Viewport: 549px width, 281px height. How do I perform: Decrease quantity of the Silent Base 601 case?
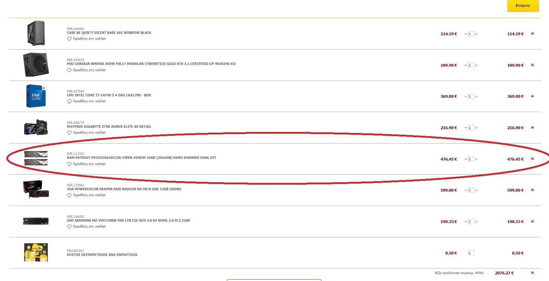[465, 34]
